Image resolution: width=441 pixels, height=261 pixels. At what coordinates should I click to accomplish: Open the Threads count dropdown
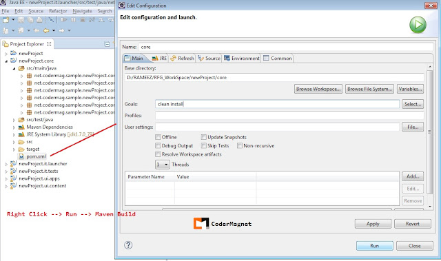(x=163, y=165)
